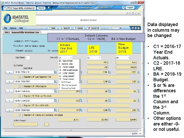The height and width of the screenshot is (138, 184).
Task: Click detail icon next to row 2 new budget amount
Action: [138, 82]
